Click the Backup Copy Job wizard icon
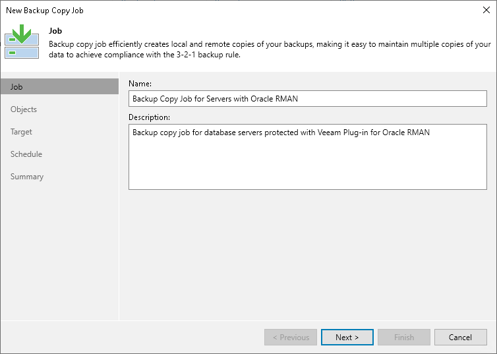 pos(22,42)
